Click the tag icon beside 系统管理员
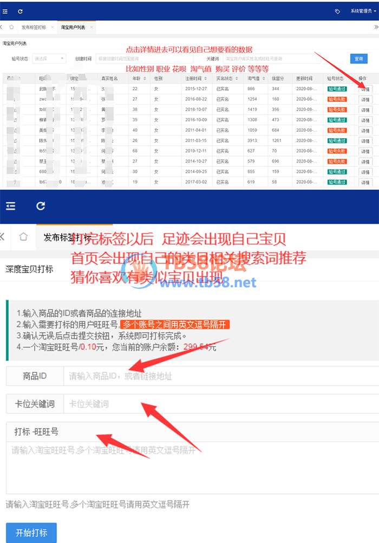 click(338, 11)
